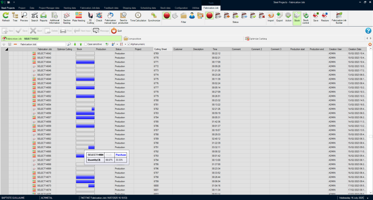Toggle the highlighted Stock ribbon button
Image resolution: width=373 pixels, height=200 pixels.
point(297,17)
